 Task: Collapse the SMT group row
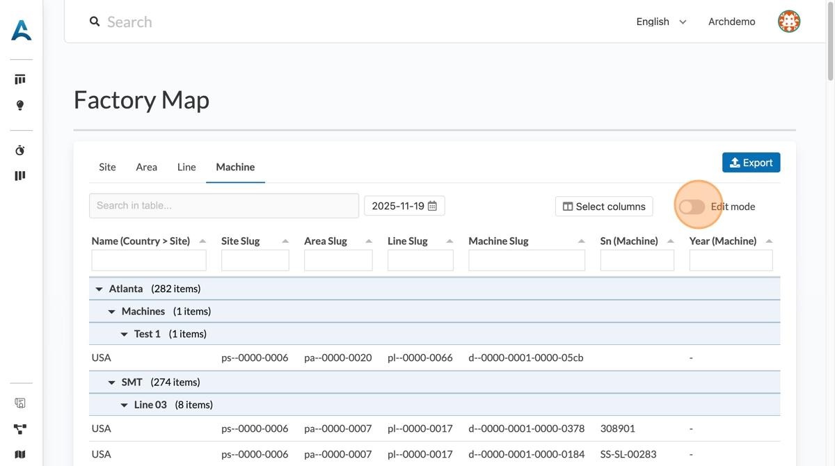pos(111,383)
